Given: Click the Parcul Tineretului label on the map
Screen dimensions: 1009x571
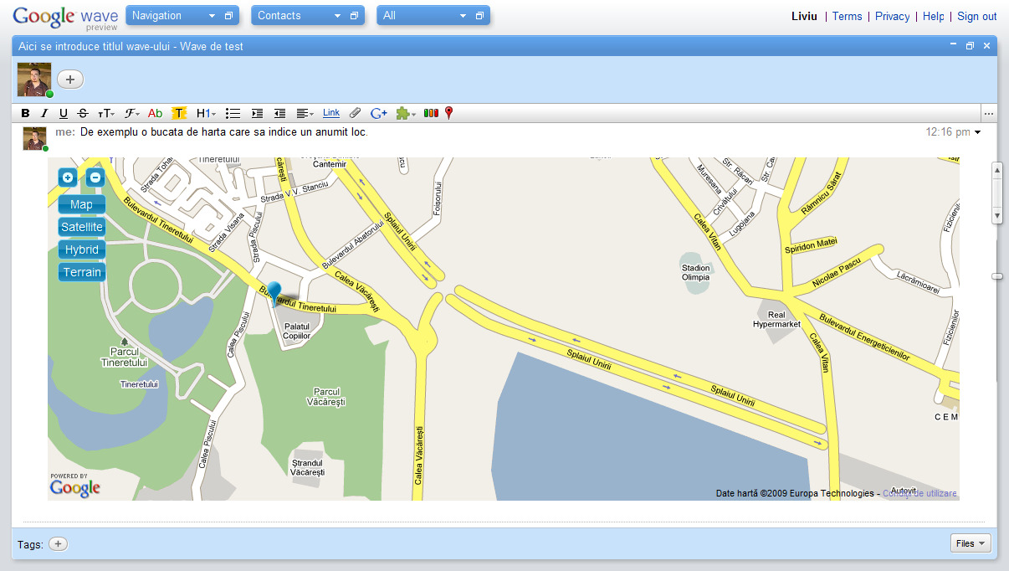Looking at the screenshot, I should 124,358.
